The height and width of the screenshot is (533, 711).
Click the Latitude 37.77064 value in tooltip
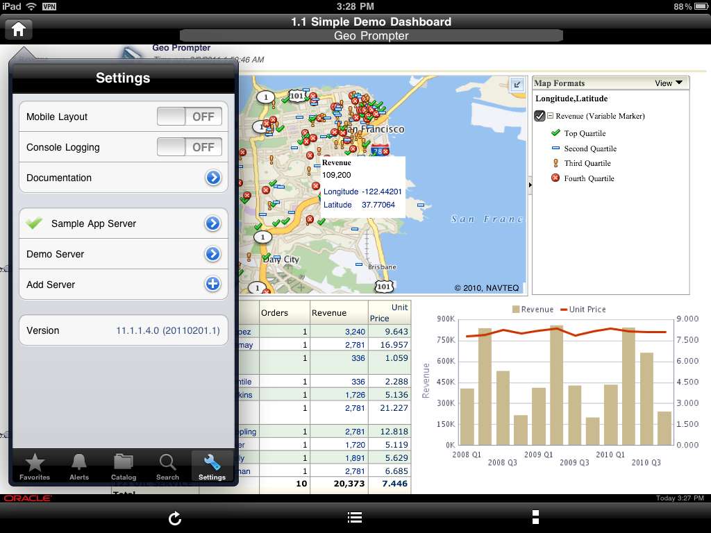point(378,205)
